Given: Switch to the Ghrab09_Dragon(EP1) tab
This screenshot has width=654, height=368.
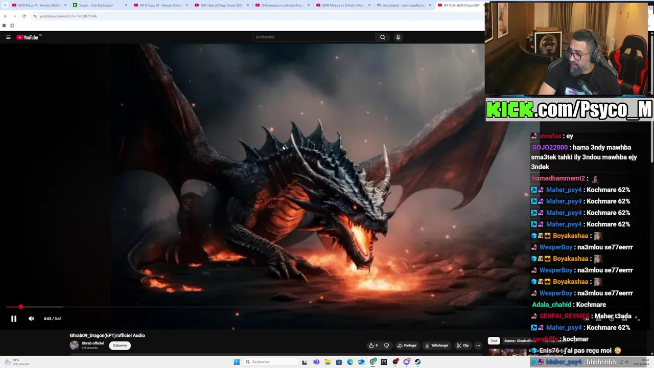Looking at the screenshot, I should tap(460, 5).
